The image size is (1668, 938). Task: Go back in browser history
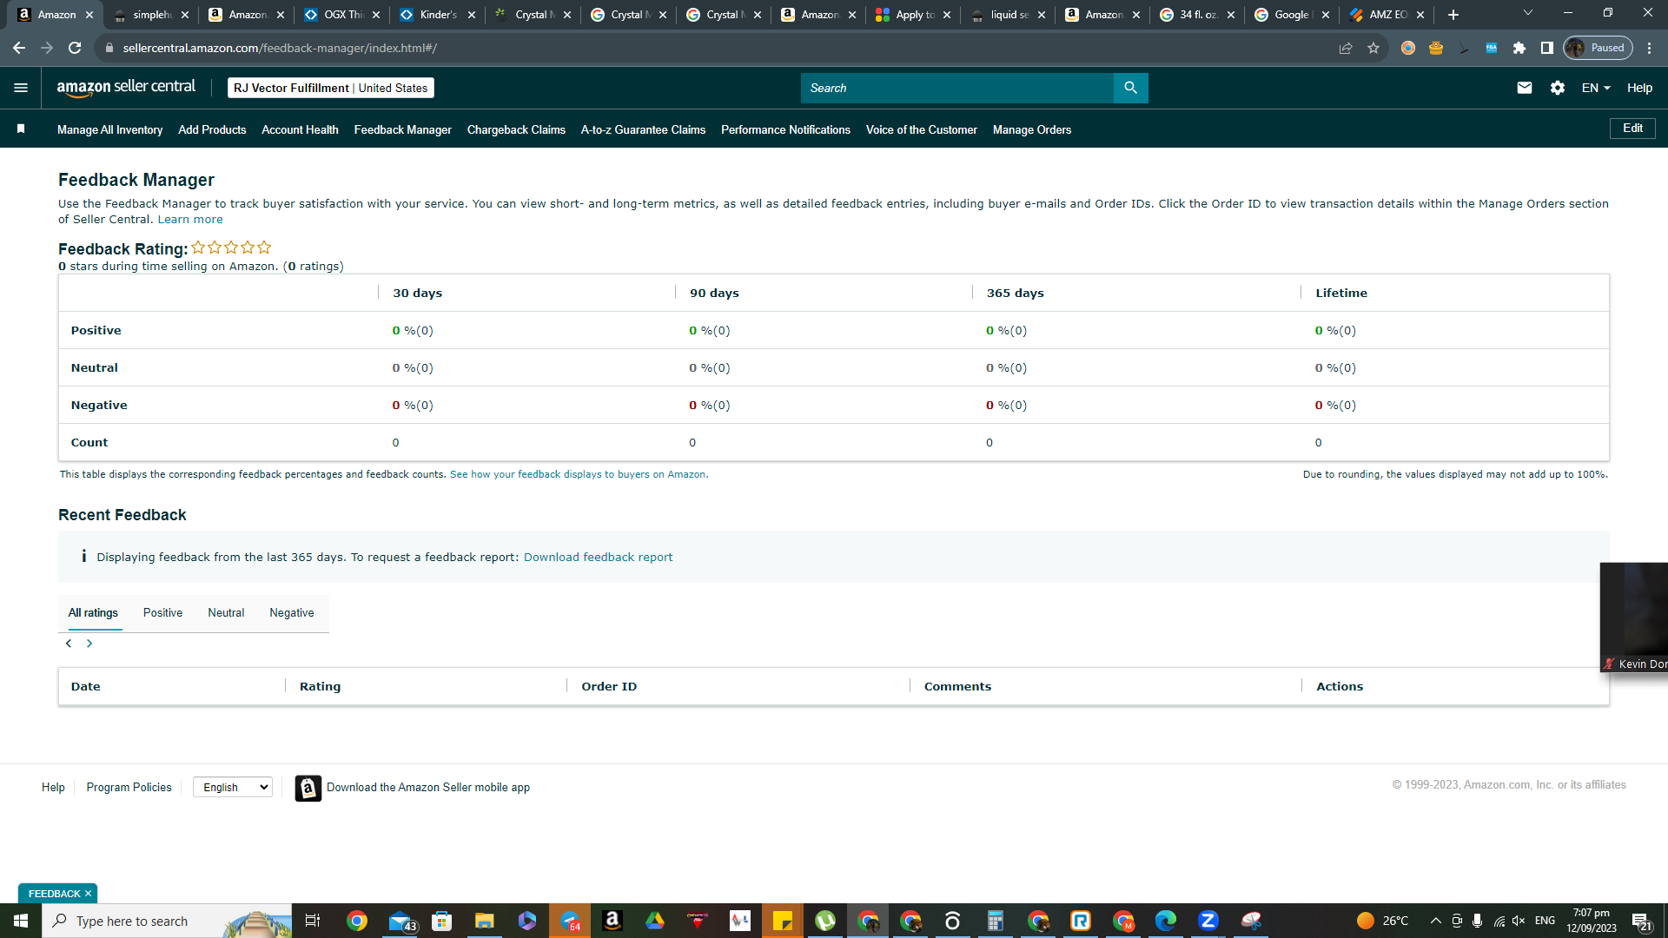coord(19,48)
